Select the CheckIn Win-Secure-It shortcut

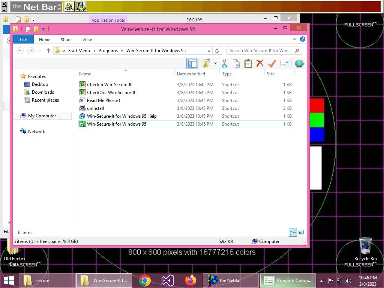[x=185, y=84]
